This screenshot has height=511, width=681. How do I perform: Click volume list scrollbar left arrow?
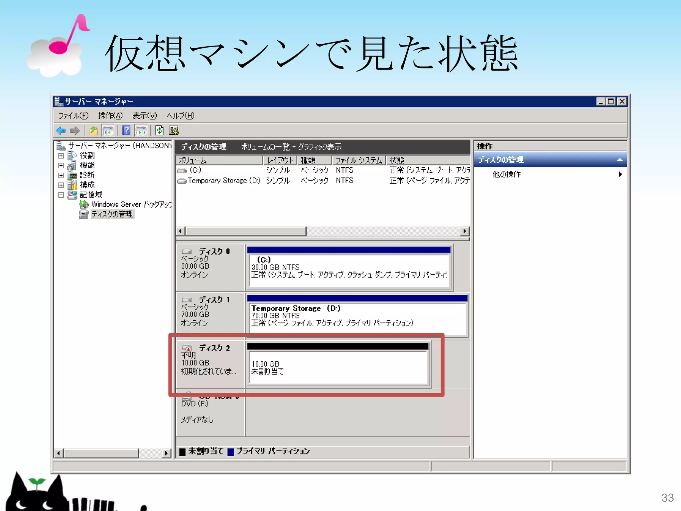181,231
